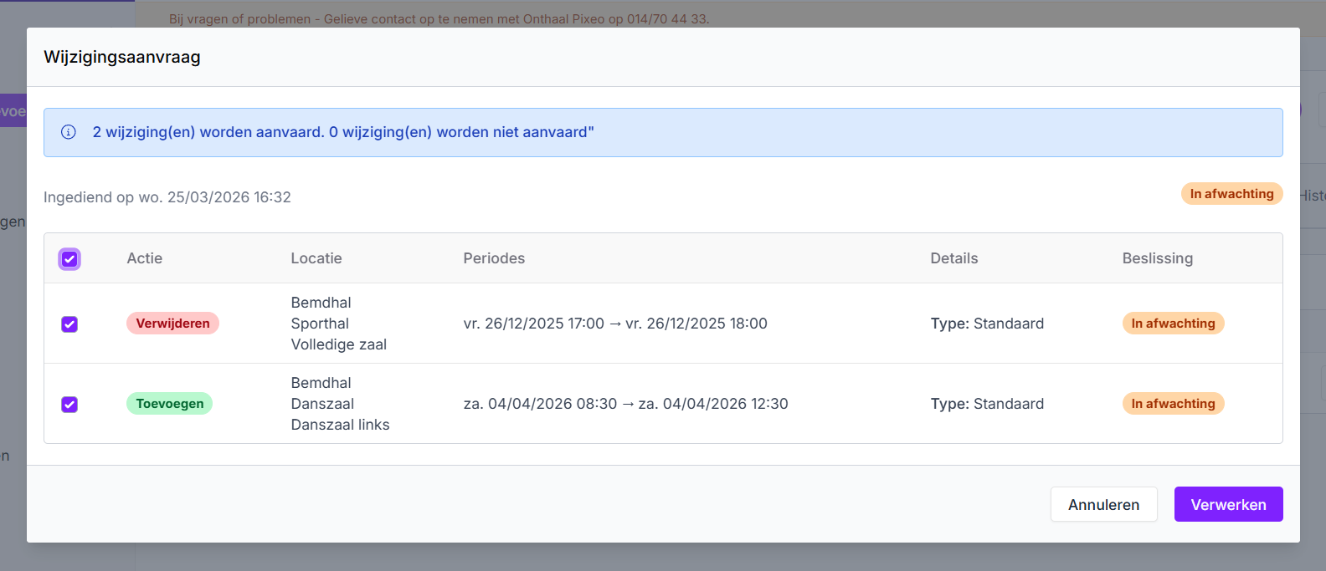This screenshot has height=571, width=1326.
Task: Click the Details column header
Action: [953, 258]
